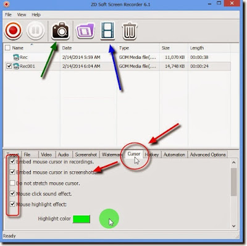Click the Rec file icon
Screen dimensions: 247x246
coord(16,57)
